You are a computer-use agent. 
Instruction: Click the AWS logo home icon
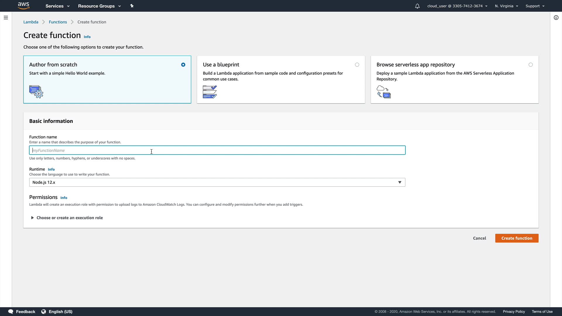tap(23, 6)
